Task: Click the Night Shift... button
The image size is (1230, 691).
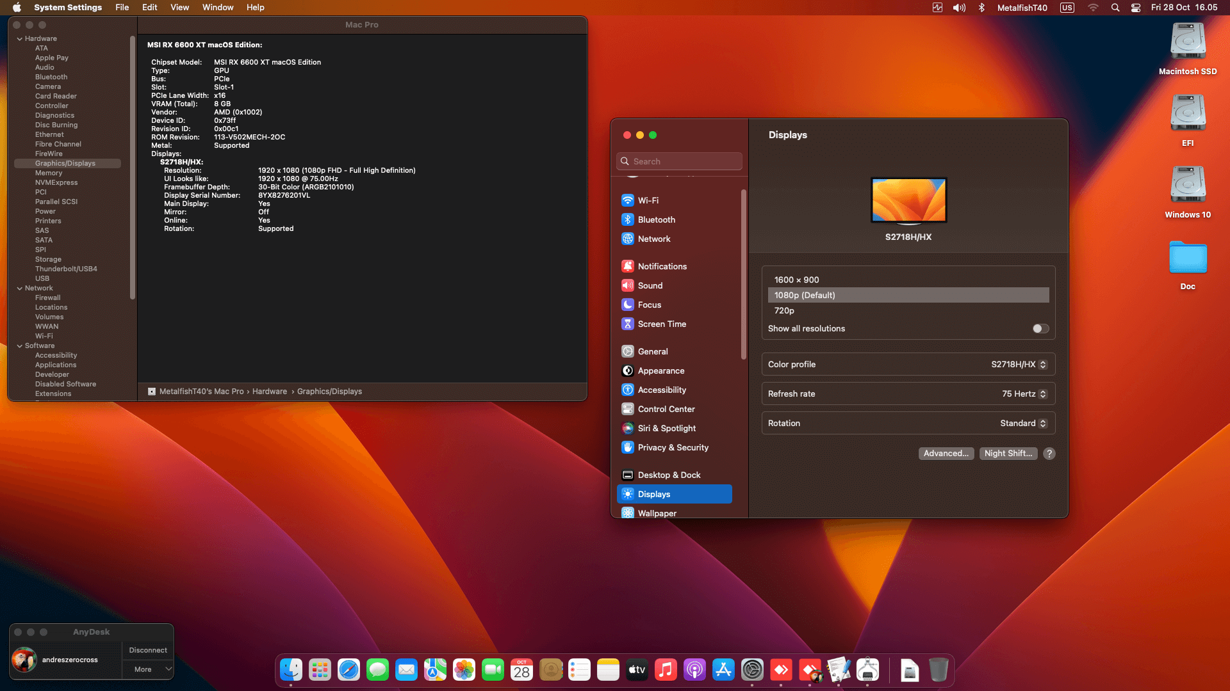Action: 1008,454
